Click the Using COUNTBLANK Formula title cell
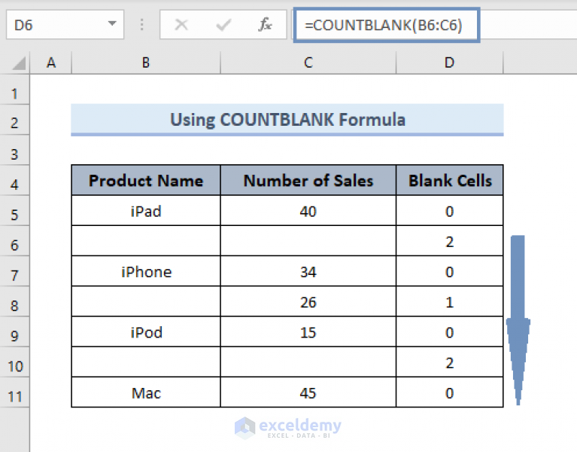The height and width of the screenshot is (452, 577). coord(287,120)
